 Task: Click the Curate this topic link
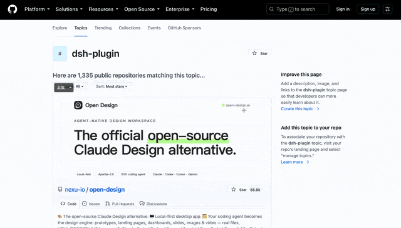pyautogui.click(x=297, y=108)
